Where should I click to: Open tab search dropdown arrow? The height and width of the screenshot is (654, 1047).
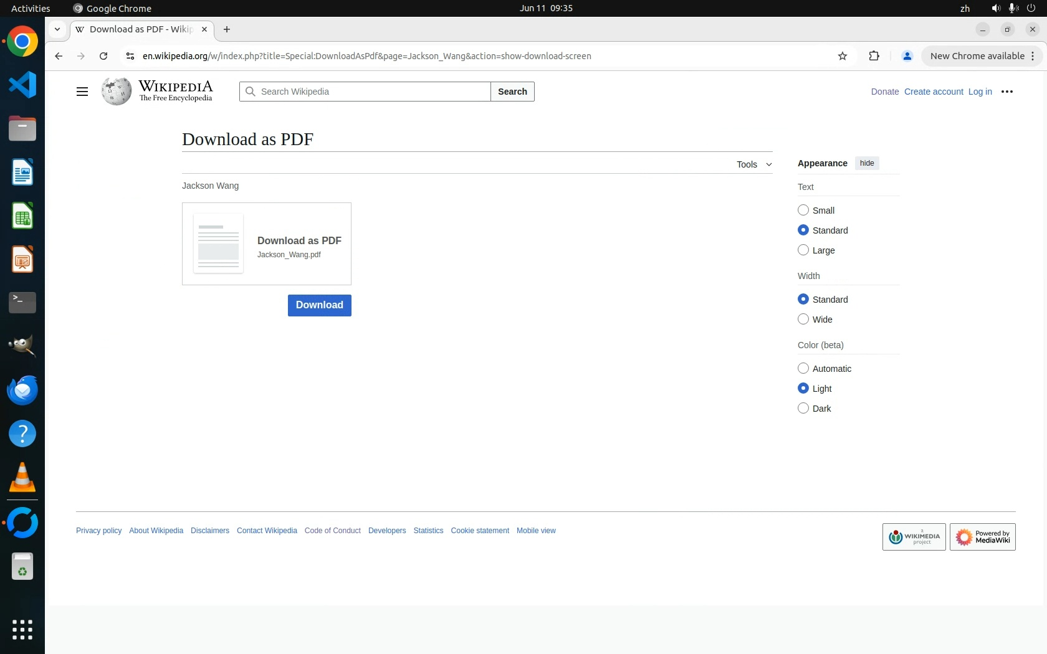tap(57, 29)
